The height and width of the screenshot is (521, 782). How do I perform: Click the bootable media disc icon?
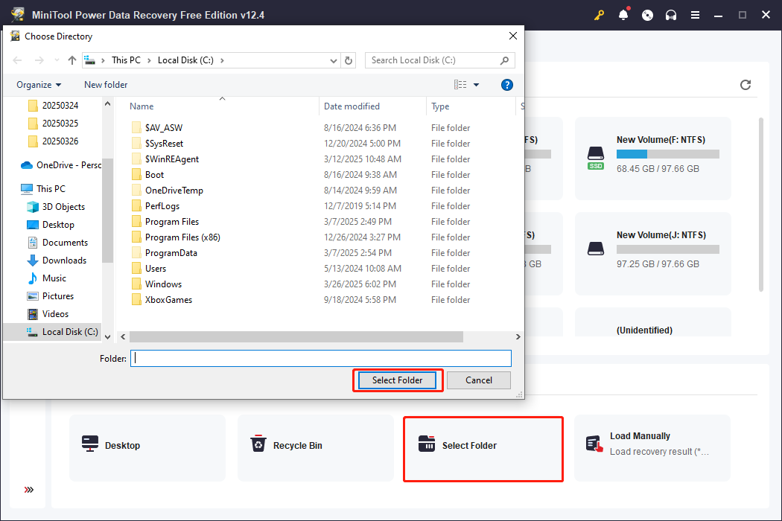pyautogui.click(x=647, y=15)
